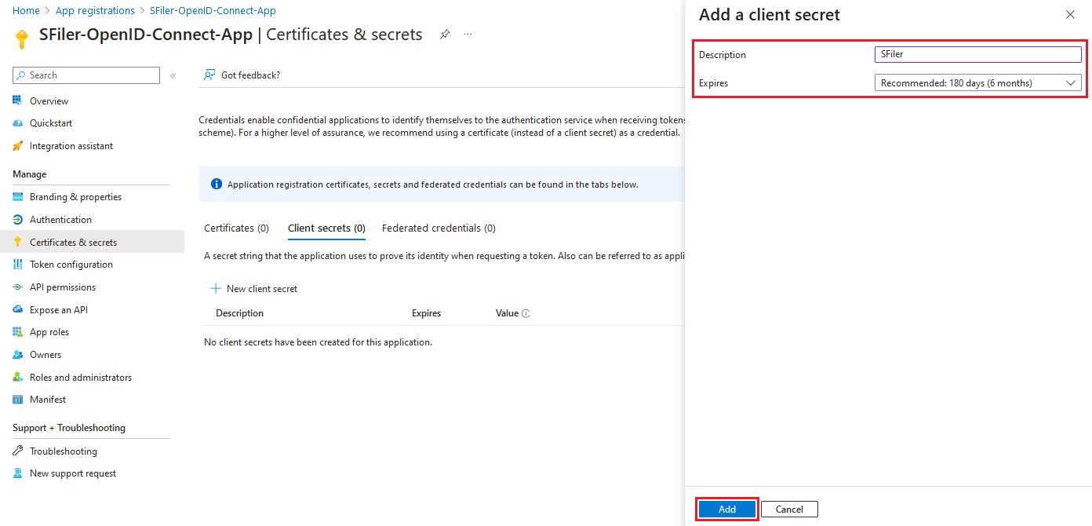Go to Home breadcrumb
This screenshot has height=526, width=1092.
pos(26,11)
